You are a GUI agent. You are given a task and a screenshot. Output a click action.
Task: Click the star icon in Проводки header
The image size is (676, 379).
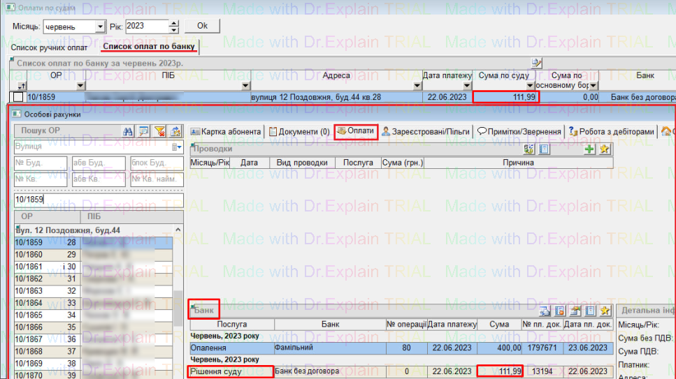[x=604, y=149]
